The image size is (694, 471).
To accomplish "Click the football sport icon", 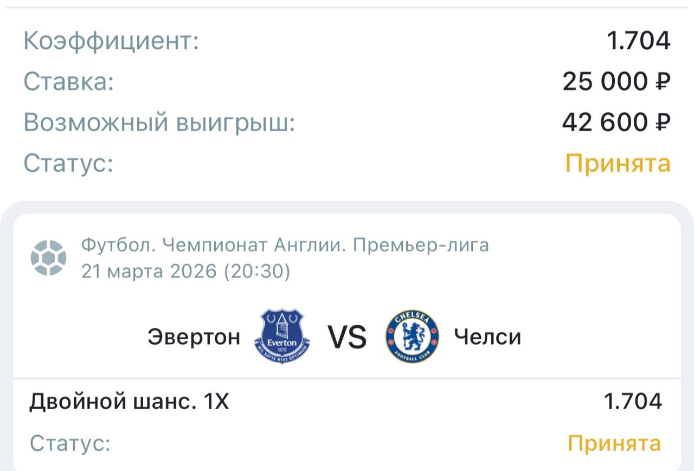I will click(48, 258).
